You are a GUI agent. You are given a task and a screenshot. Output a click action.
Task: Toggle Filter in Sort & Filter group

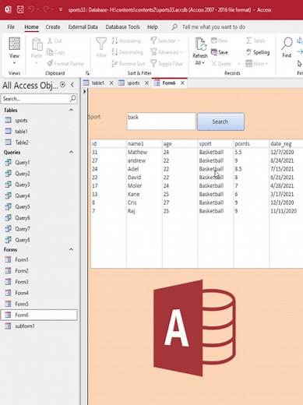click(x=167, y=63)
